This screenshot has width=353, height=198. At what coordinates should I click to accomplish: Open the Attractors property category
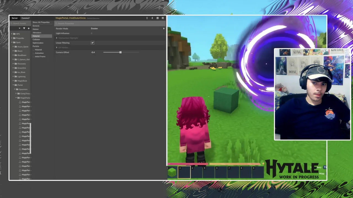click(x=37, y=33)
